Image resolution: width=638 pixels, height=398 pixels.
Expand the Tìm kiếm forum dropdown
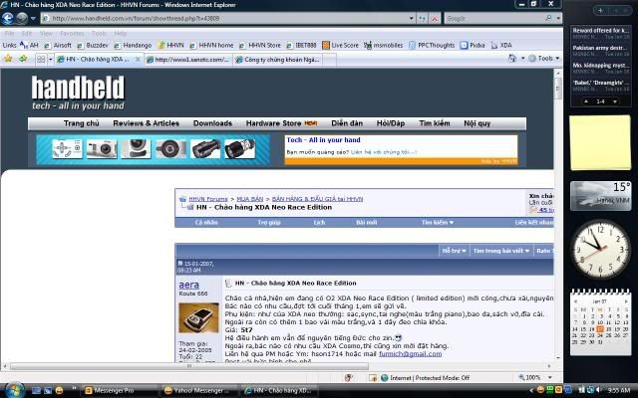pyautogui.click(x=437, y=223)
